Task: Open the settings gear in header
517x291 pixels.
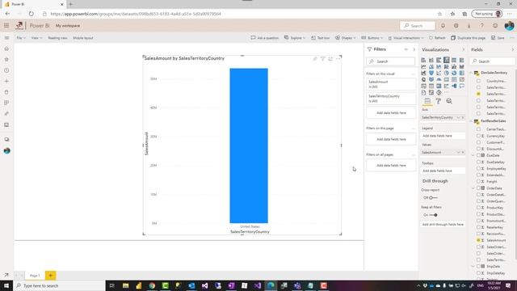Action: (456, 26)
